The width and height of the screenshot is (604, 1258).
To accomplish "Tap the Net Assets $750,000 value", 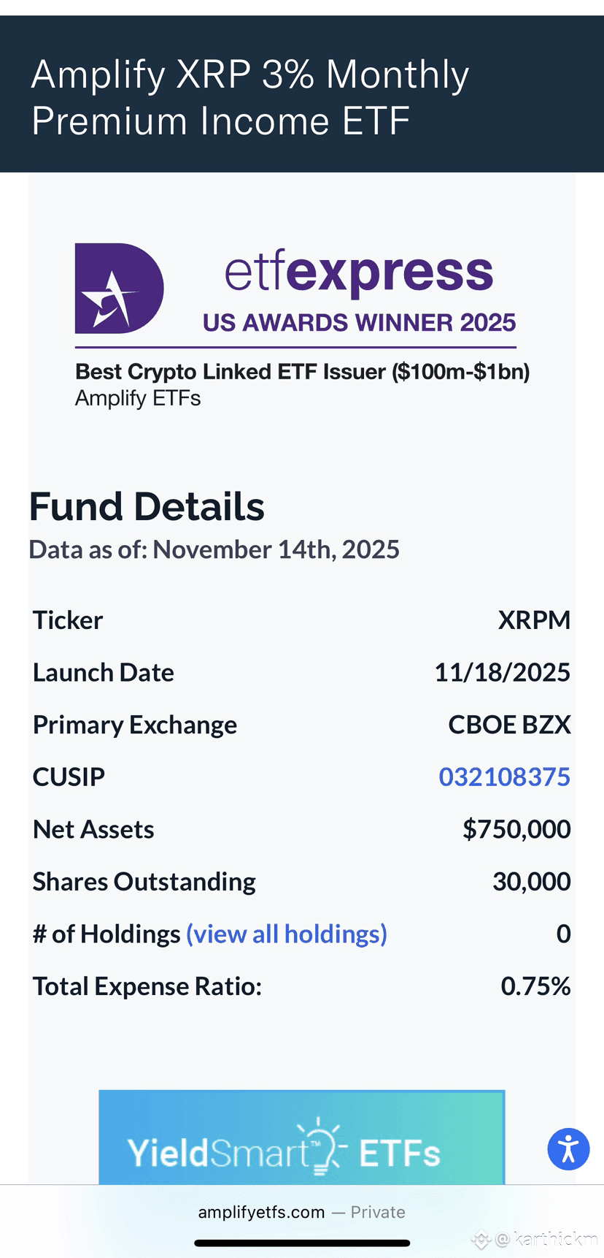I will (x=516, y=829).
